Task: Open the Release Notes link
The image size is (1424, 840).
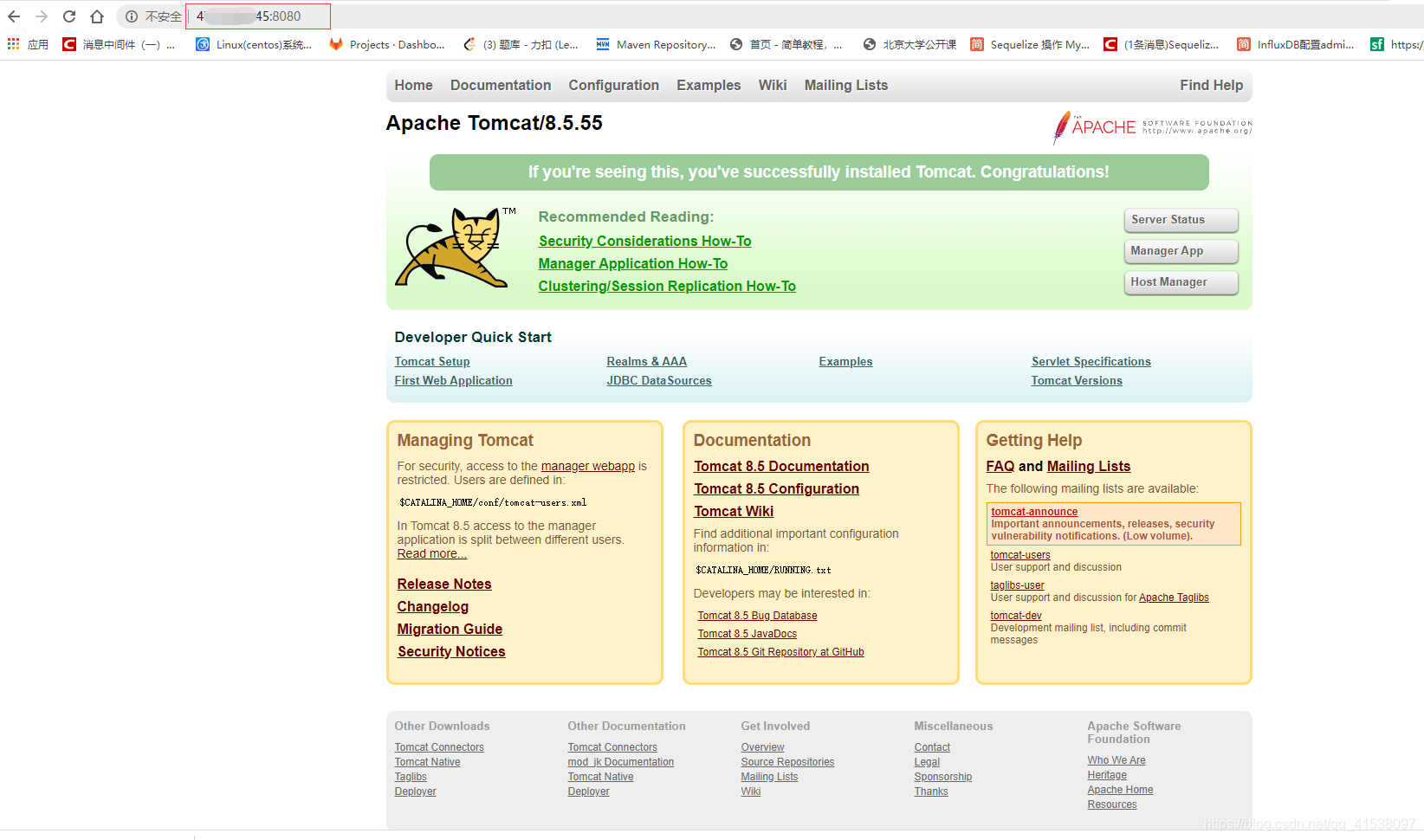Action: coord(443,584)
